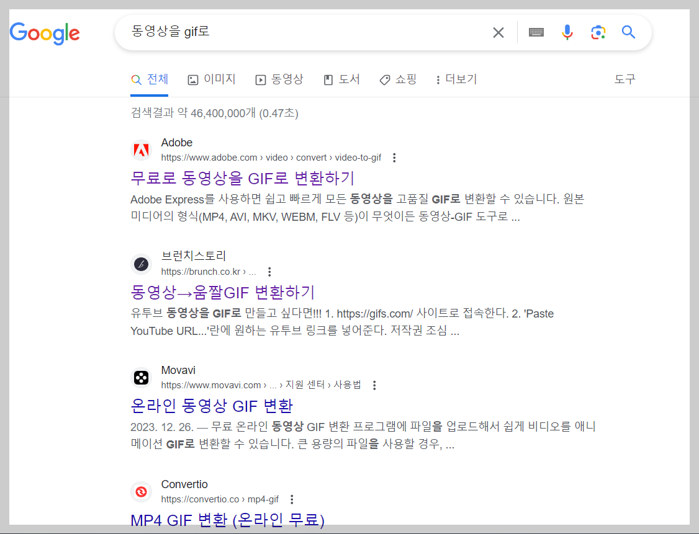This screenshot has width=699, height=534.
Task: Click the 브런치스토리 favicon
Action: (x=142, y=264)
